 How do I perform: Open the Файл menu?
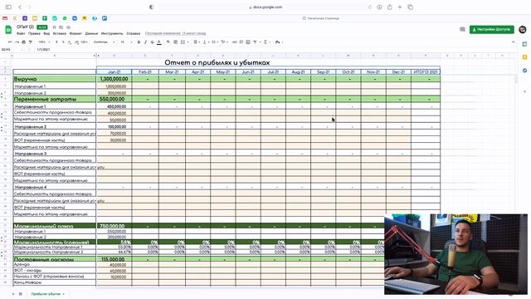[21, 33]
